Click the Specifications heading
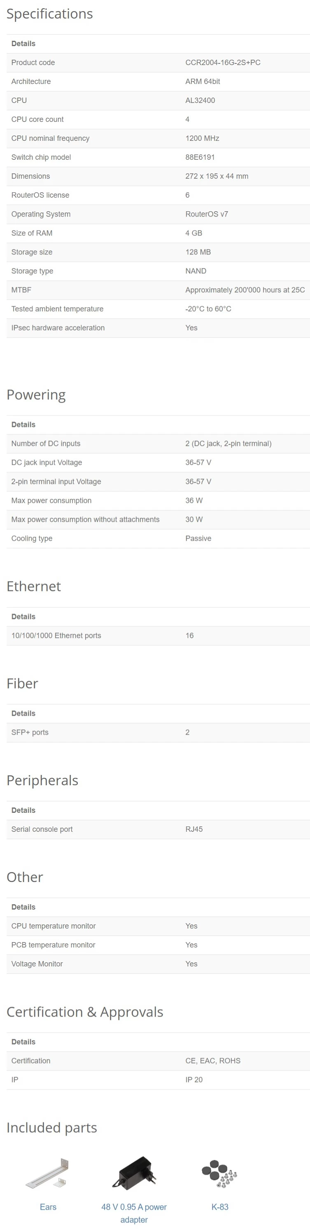The height and width of the screenshot is (1232, 310). (50, 14)
